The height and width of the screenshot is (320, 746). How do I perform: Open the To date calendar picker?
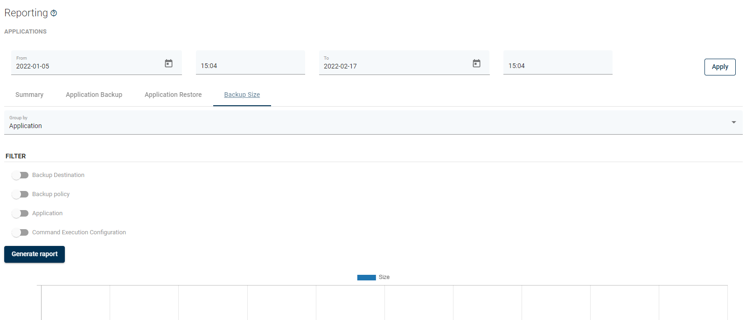point(476,63)
